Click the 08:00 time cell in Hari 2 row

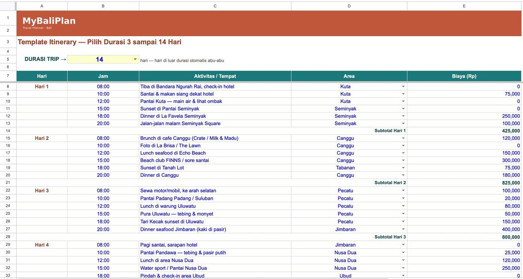coord(103,138)
